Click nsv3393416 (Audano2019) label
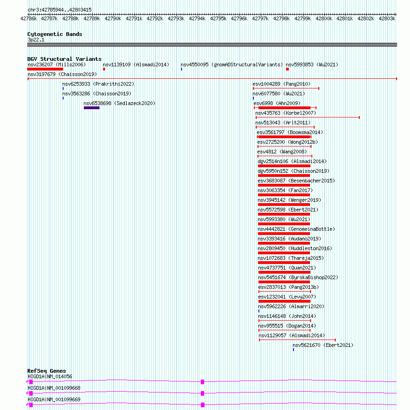This screenshot has width=410, height=410. (289, 239)
